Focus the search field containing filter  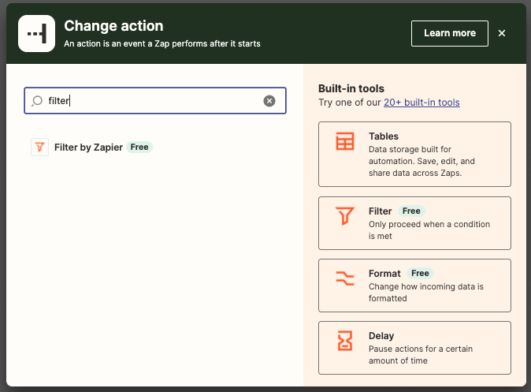[x=155, y=101]
